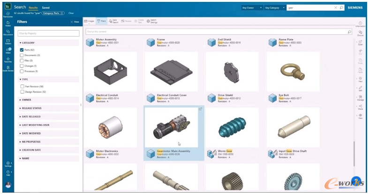Image resolution: width=369 pixels, height=194 pixels.
Task: Open the Help icon in sidebar
Action: 8,173
